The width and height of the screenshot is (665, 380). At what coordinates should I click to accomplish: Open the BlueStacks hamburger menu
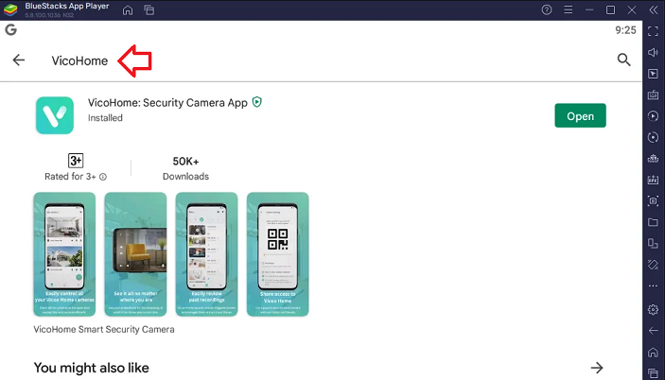tap(569, 9)
